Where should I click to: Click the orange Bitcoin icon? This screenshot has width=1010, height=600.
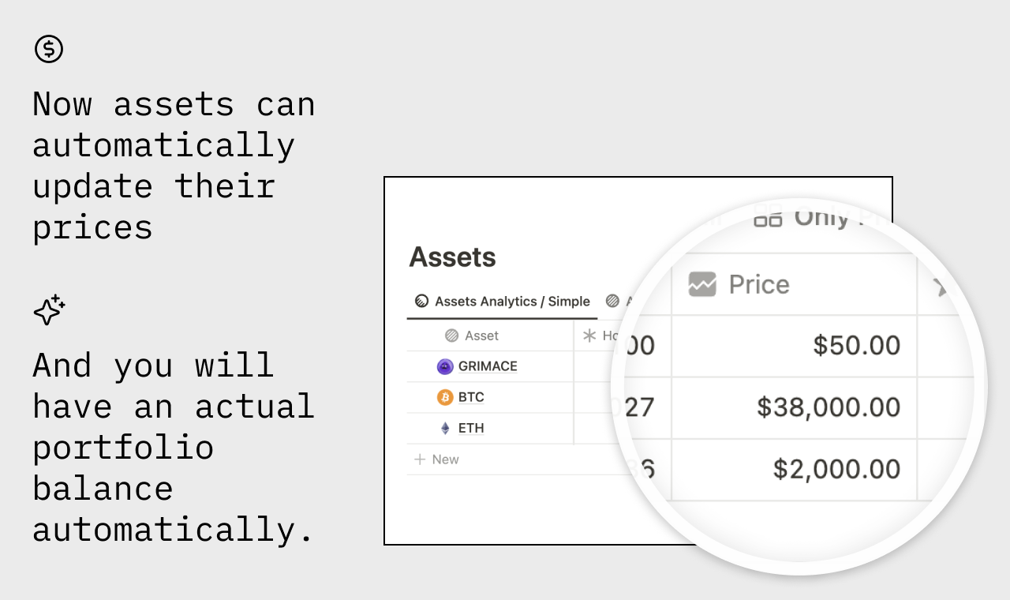[445, 397]
